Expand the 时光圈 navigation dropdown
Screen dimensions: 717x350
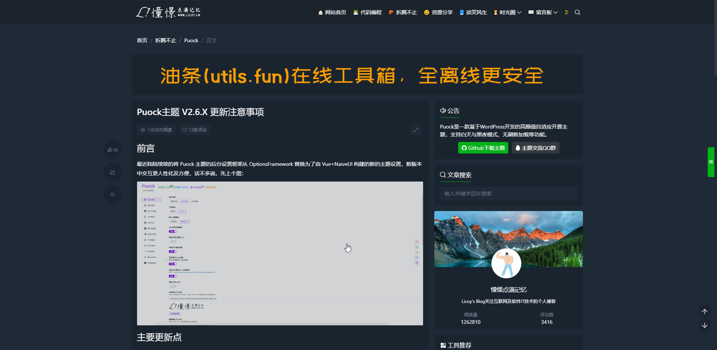coord(507,12)
